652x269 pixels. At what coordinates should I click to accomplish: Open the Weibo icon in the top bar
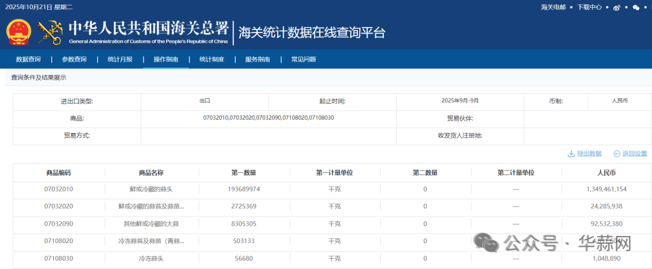click(x=617, y=7)
